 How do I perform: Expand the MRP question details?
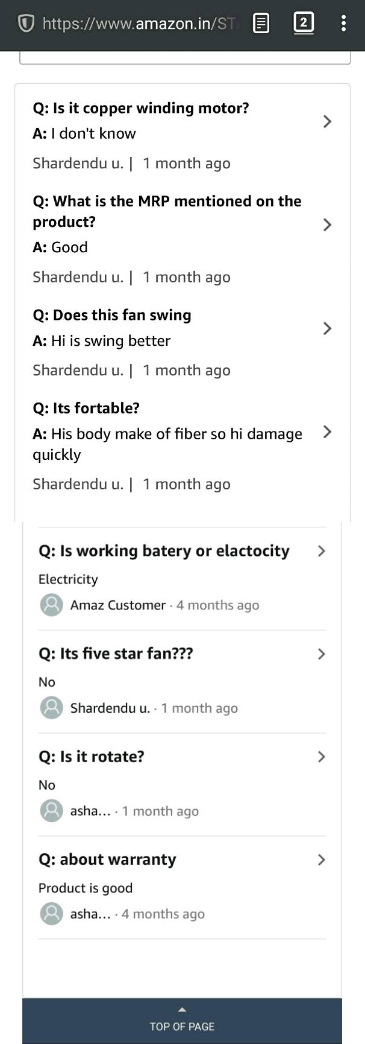[327, 224]
